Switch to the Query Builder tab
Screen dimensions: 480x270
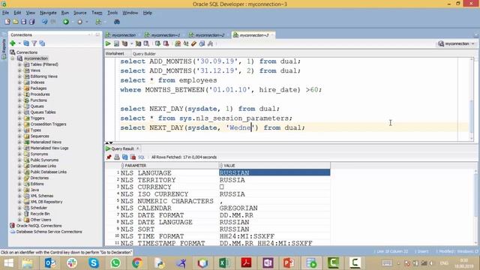tap(144, 53)
